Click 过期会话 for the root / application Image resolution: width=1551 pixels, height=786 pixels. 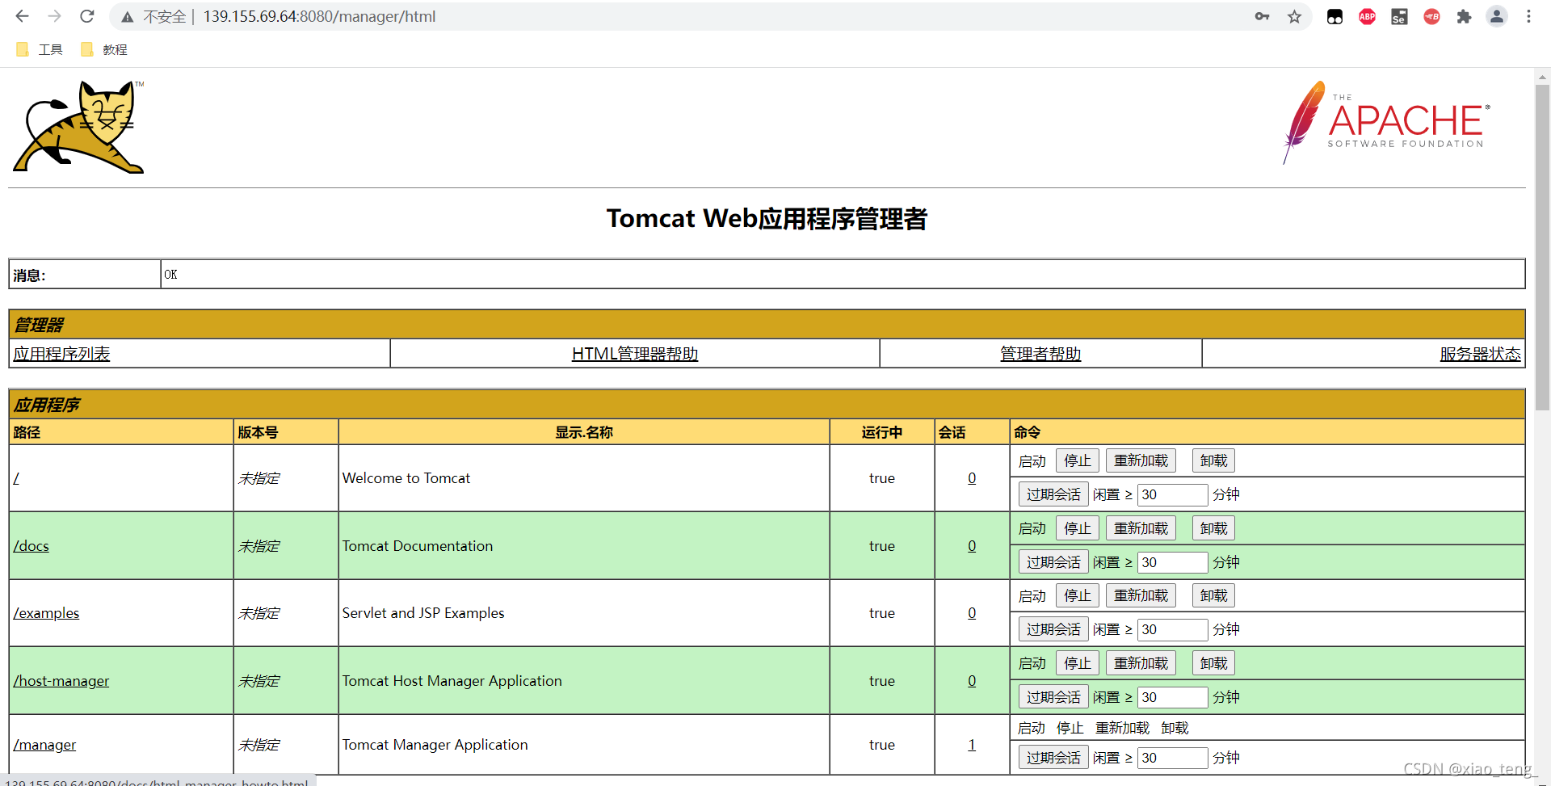[1053, 494]
